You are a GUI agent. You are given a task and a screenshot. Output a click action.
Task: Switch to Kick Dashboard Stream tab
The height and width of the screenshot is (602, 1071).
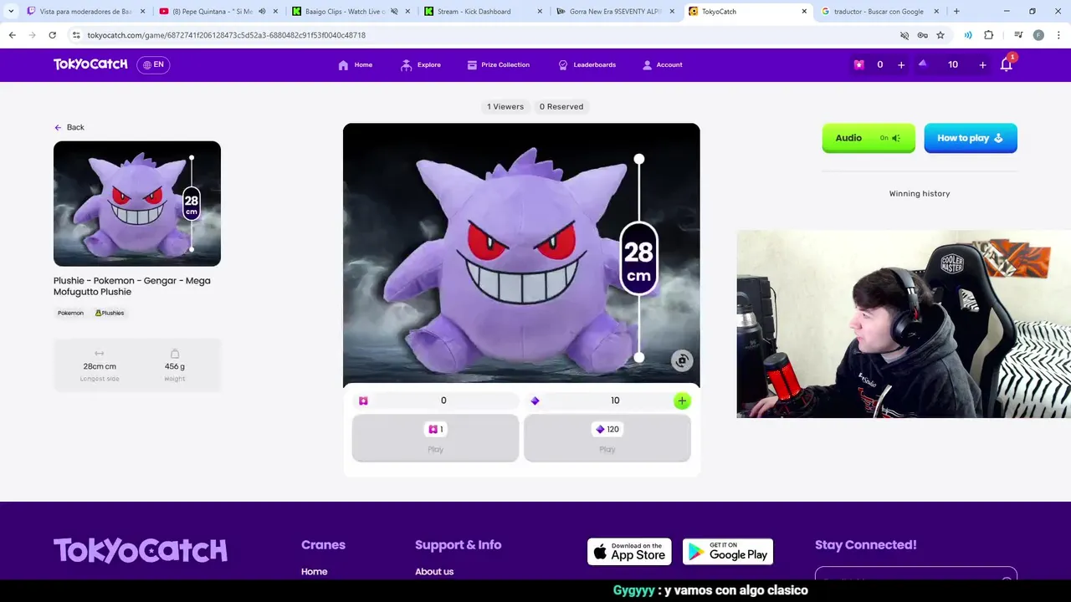pos(473,12)
